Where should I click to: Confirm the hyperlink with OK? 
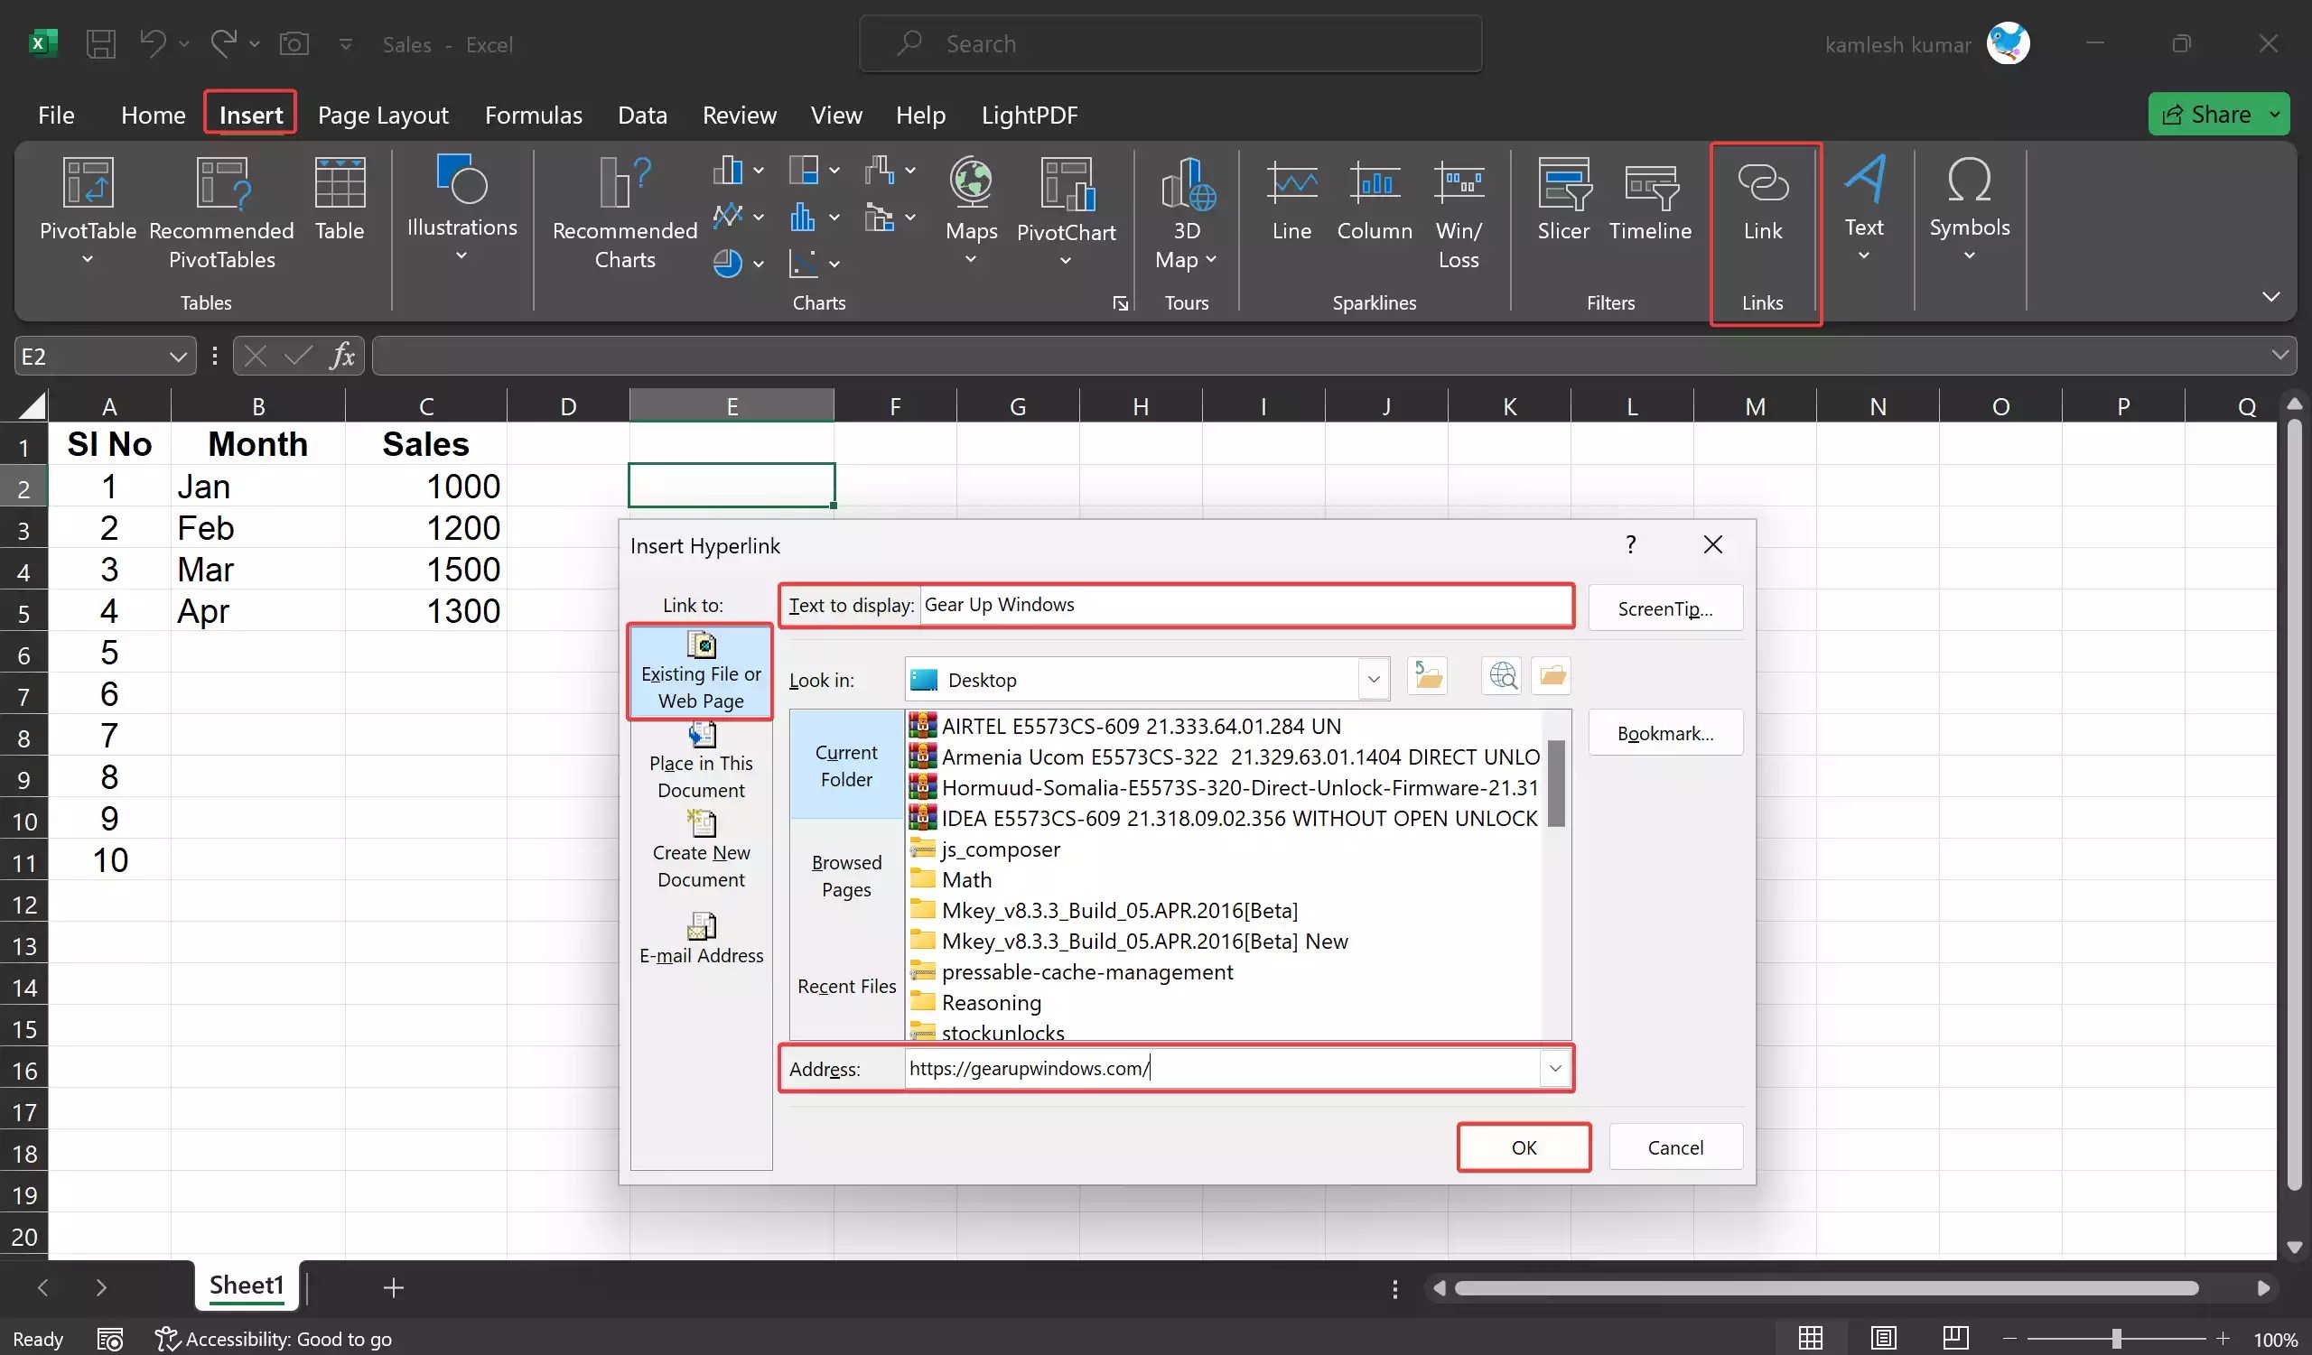[1523, 1146]
